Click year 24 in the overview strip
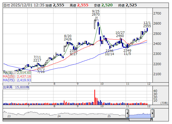Screen dimensions: 172x124 click(x=59, y=116)
